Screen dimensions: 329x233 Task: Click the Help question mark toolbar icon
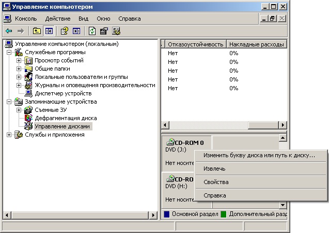click(x=65, y=31)
